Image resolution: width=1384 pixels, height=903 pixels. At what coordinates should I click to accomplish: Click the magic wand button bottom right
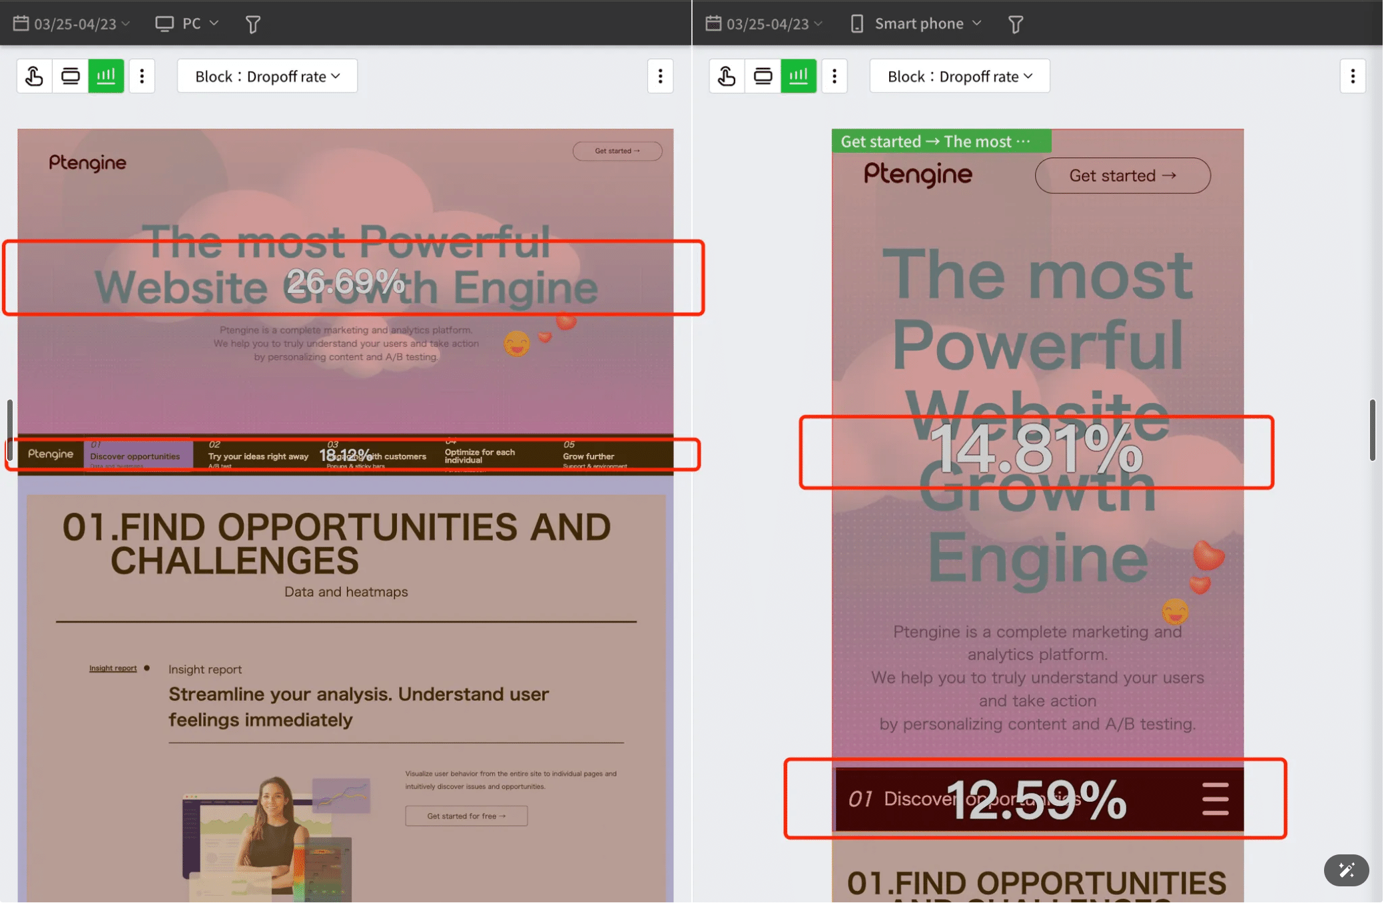pyautogui.click(x=1345, y=870)
